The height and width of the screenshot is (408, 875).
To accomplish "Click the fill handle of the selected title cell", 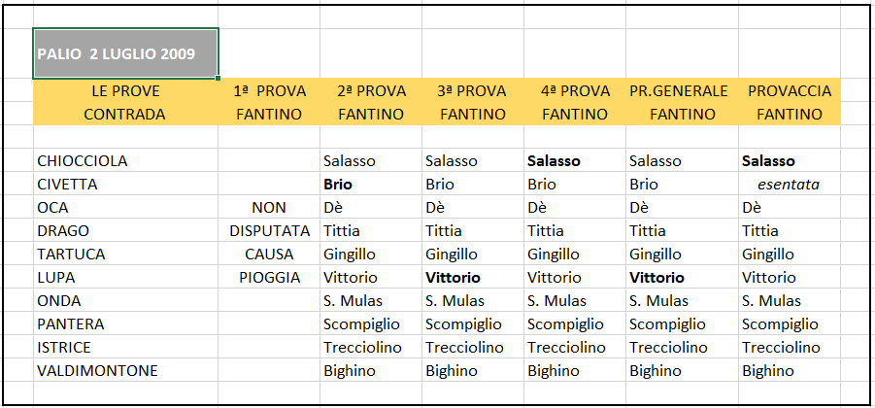I will point(218,78).
